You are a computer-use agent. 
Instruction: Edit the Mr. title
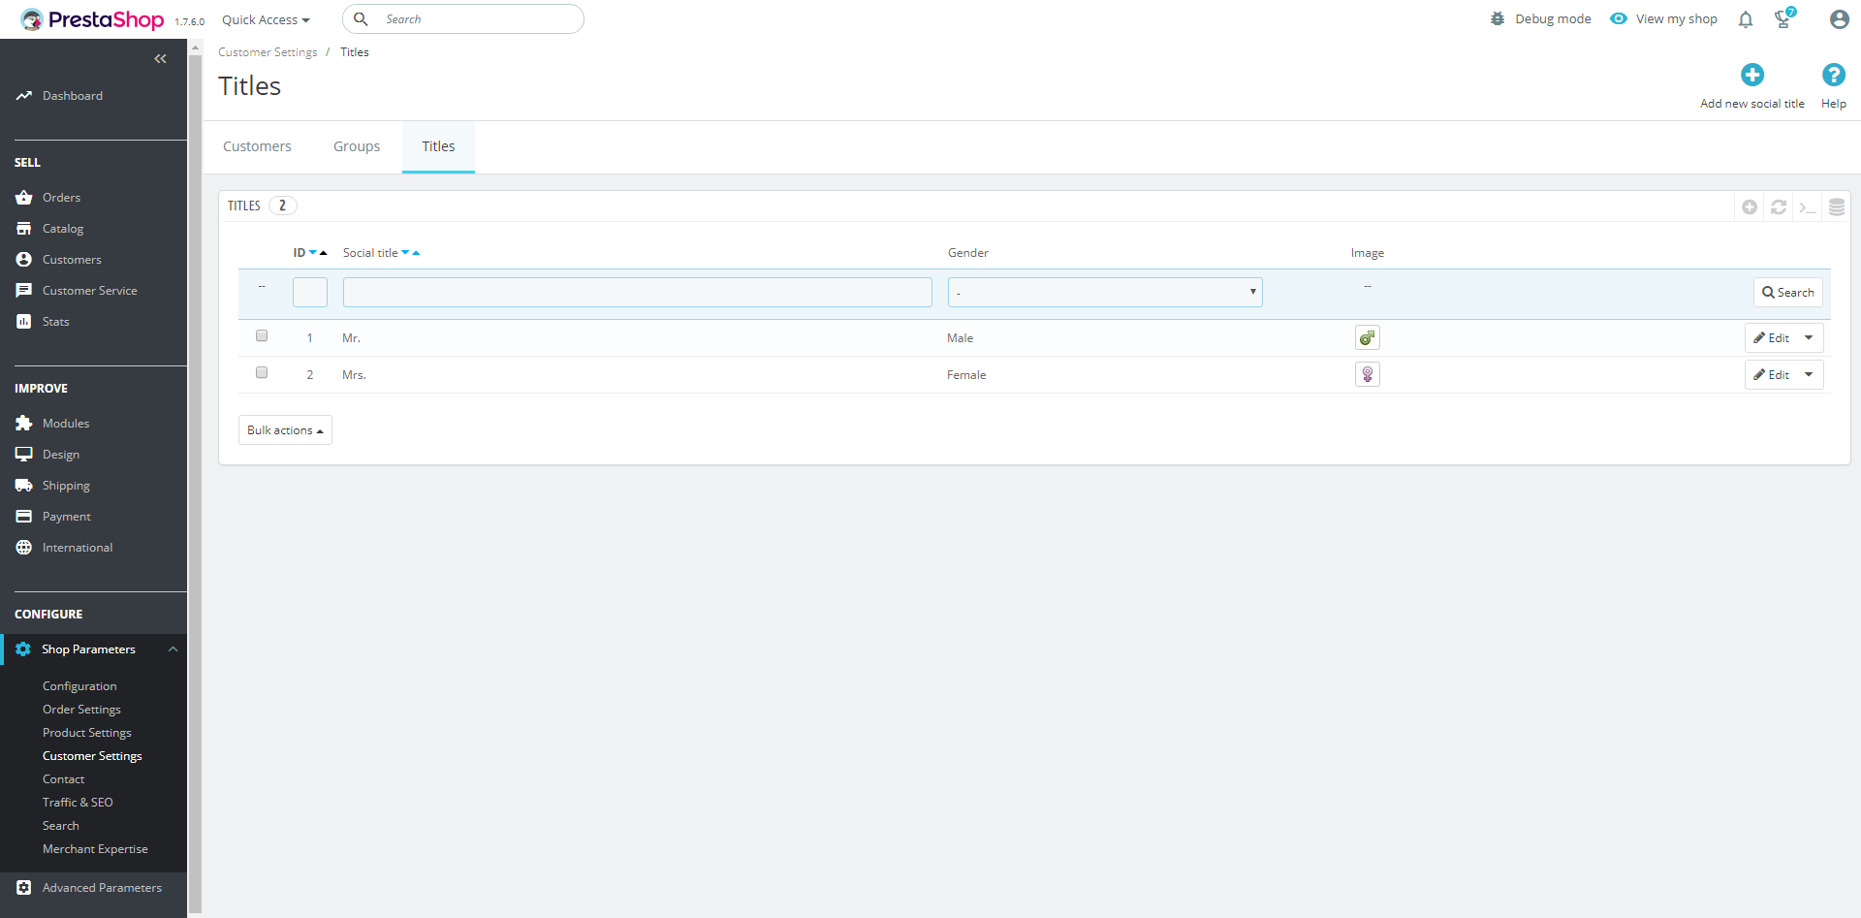(1771, 337)
